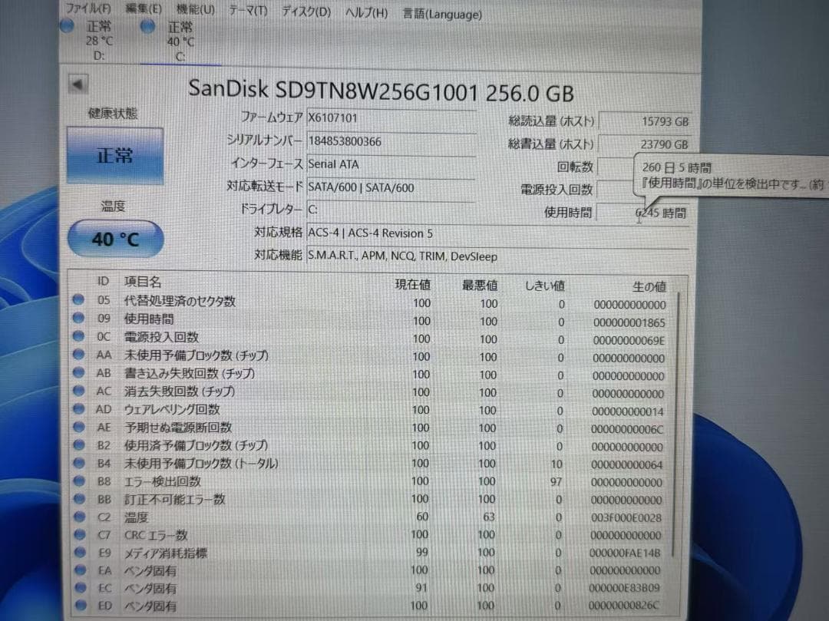
Task: Click the C: drive status icon showing 40°C
Action: [147, 27]
